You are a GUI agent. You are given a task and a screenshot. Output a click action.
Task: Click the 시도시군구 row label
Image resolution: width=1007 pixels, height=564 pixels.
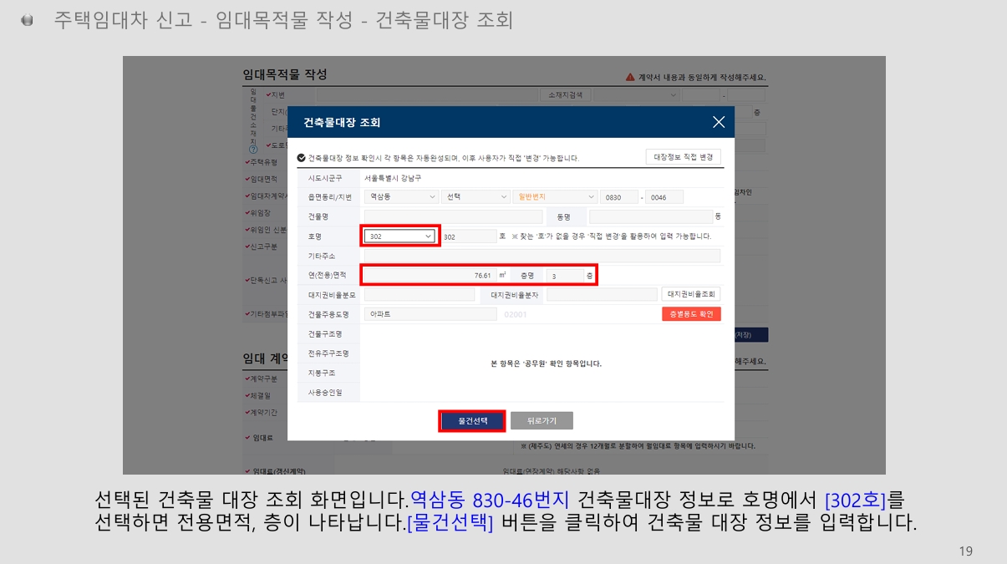[x=324, y=178]
